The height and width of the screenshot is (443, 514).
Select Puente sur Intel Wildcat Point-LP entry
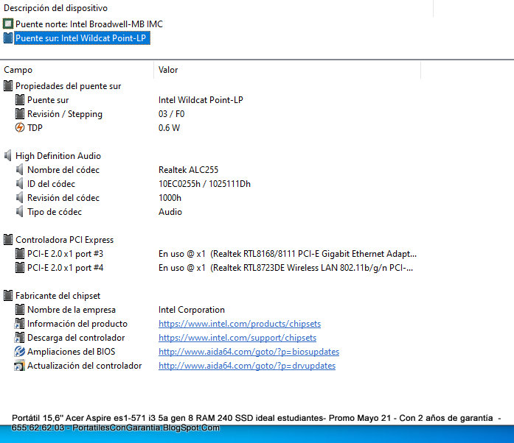(82, 38)
